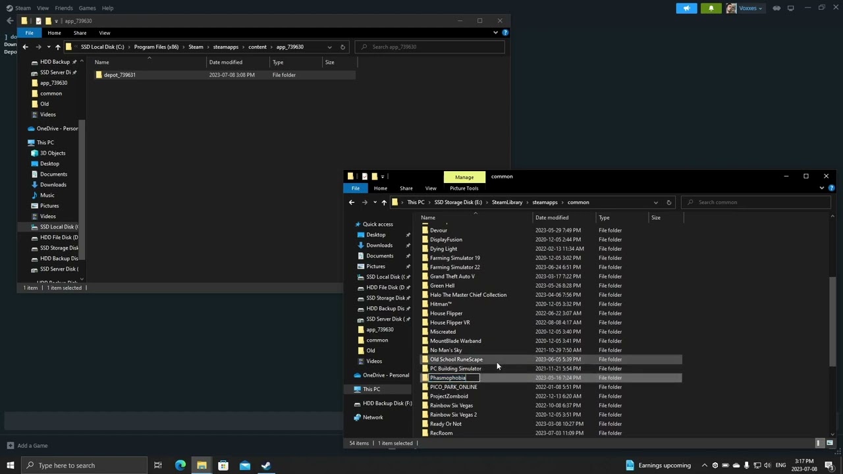
Task: Sort common folder by Type column
Action: click(x=604, y=218)
